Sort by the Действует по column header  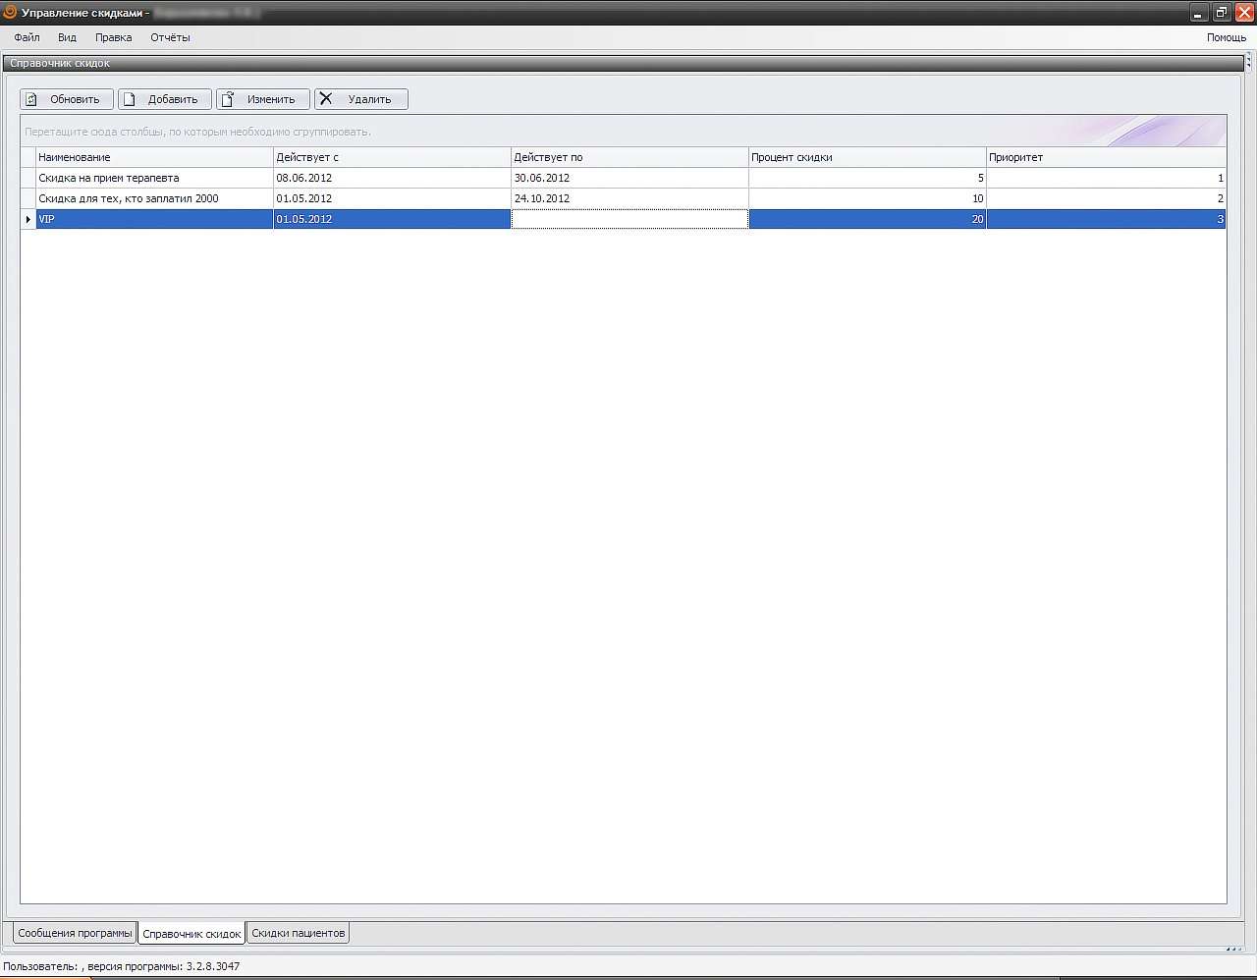pos(629,157)
